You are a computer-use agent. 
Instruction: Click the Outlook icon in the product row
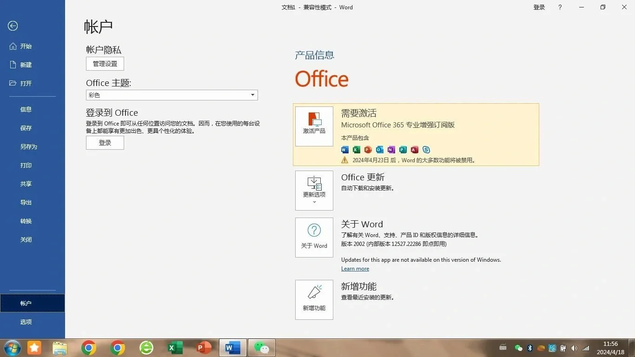click(379, 150)
